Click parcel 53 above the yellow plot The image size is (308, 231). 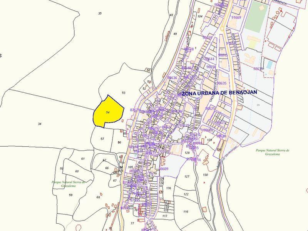point(123,93)
